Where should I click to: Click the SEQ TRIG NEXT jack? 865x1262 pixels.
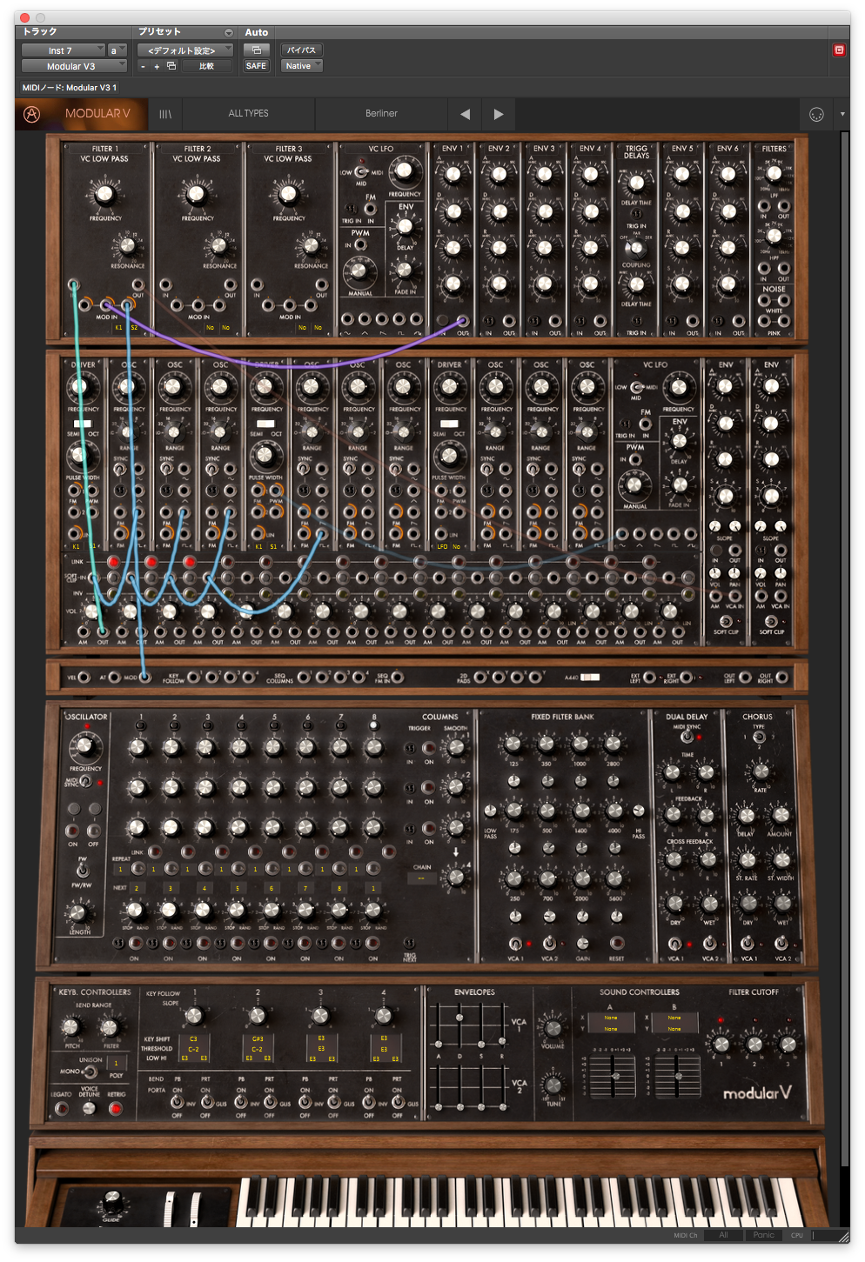(x=409, y=943)
